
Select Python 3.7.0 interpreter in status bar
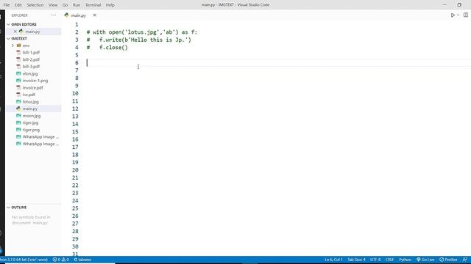click(24, 260)
